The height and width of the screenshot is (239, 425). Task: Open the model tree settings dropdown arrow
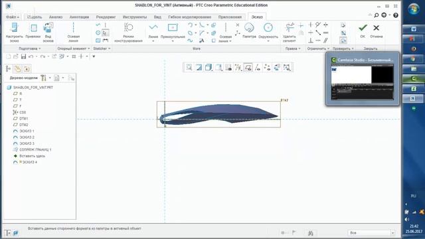coord(50,78)
